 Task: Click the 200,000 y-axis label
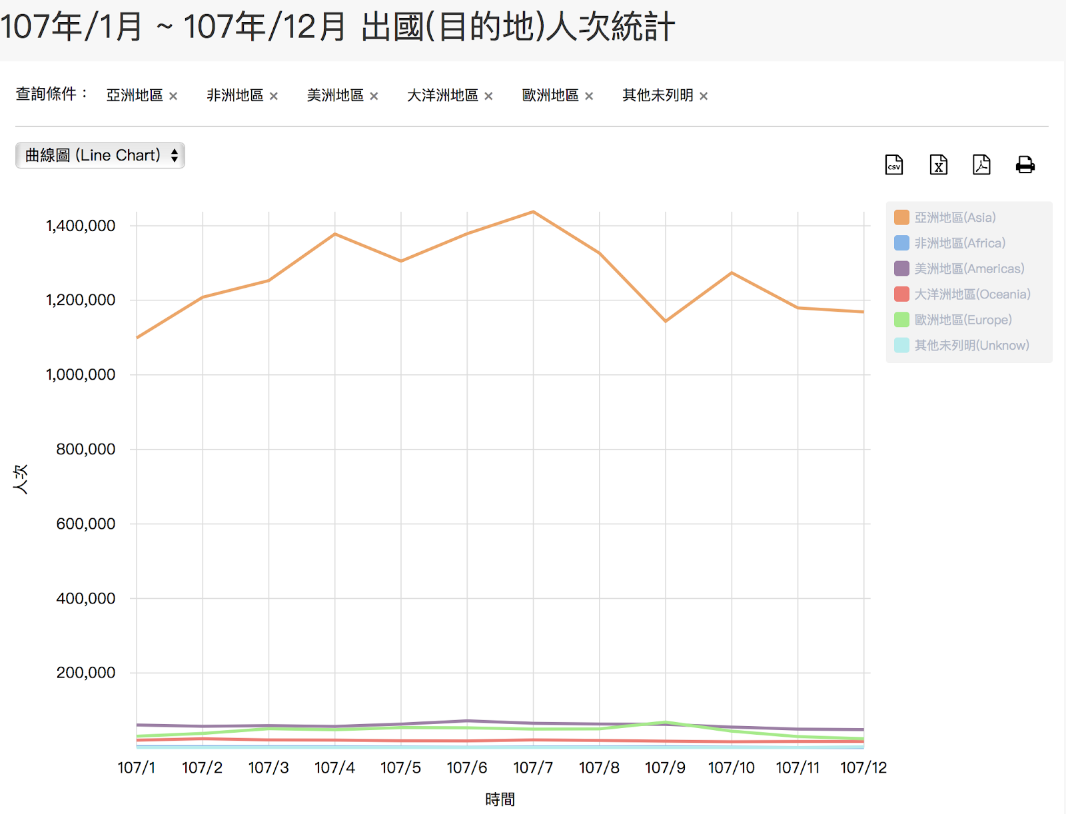(86, 672)
